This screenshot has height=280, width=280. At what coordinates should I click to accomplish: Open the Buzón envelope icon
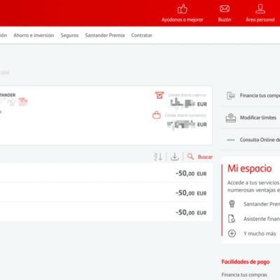pyautogui.click(x=225, y=9)
